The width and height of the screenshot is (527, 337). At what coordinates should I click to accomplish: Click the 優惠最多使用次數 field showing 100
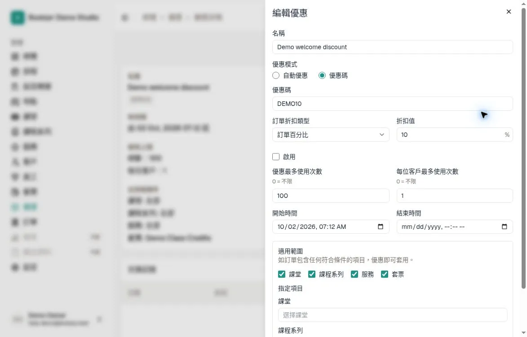point(331,196)
